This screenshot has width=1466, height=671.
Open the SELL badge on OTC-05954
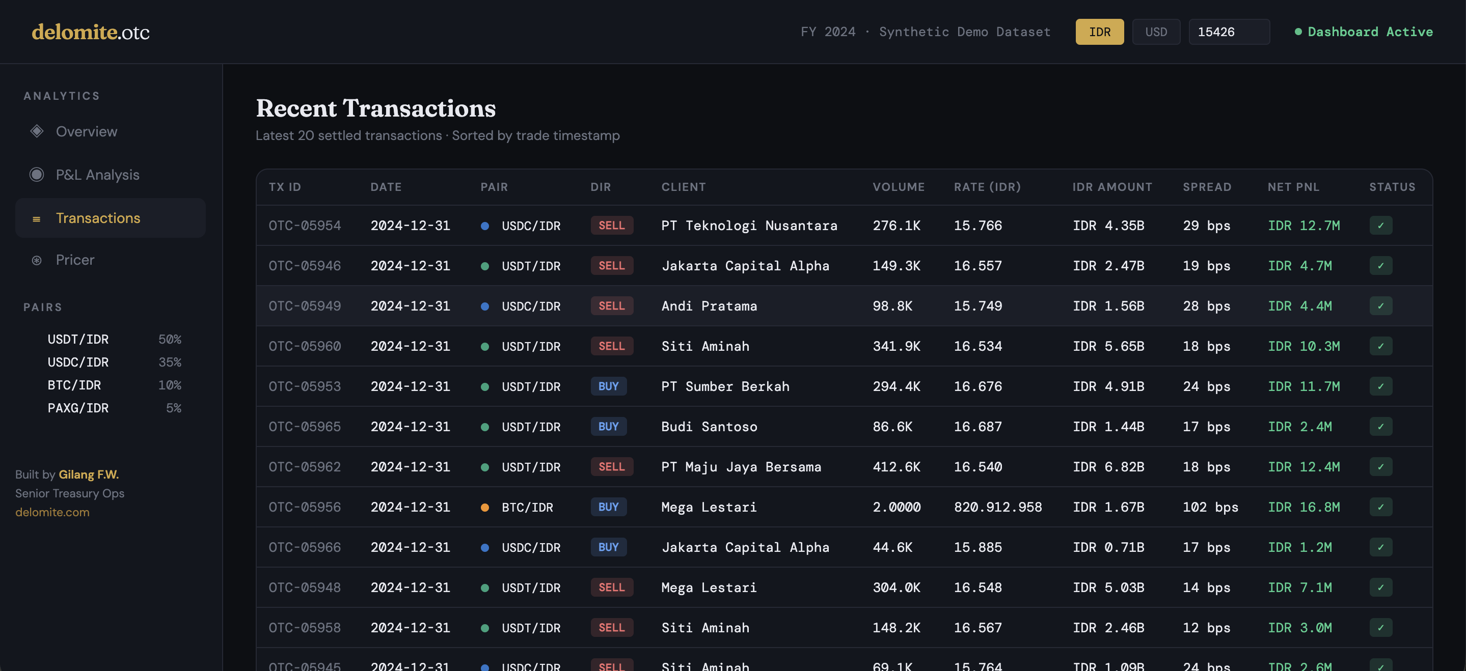[611, 226]
